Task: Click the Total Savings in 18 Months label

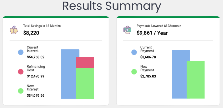Action: click(42, 26)
